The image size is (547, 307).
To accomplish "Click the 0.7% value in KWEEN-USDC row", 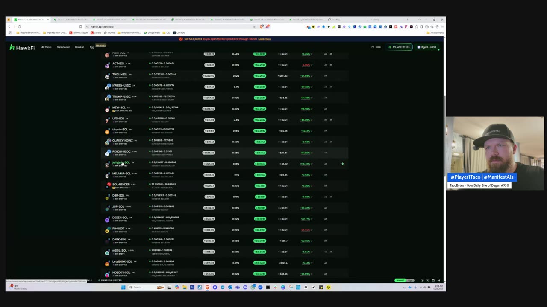I will (x=236, y=87).
